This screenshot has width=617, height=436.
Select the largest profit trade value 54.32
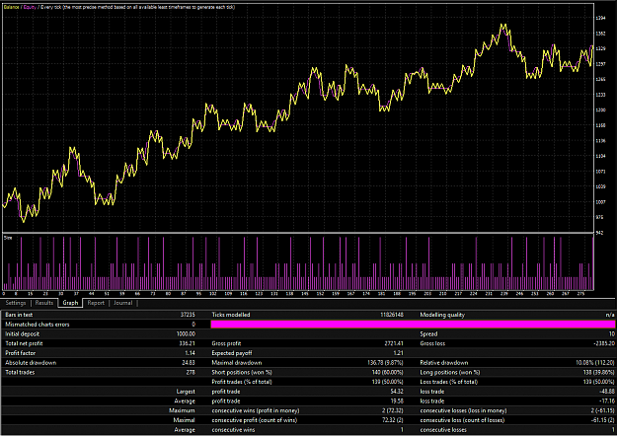397,392
